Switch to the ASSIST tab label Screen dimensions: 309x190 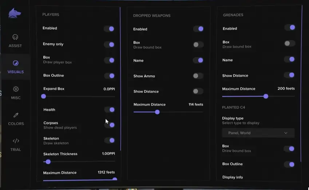point(15,46)
